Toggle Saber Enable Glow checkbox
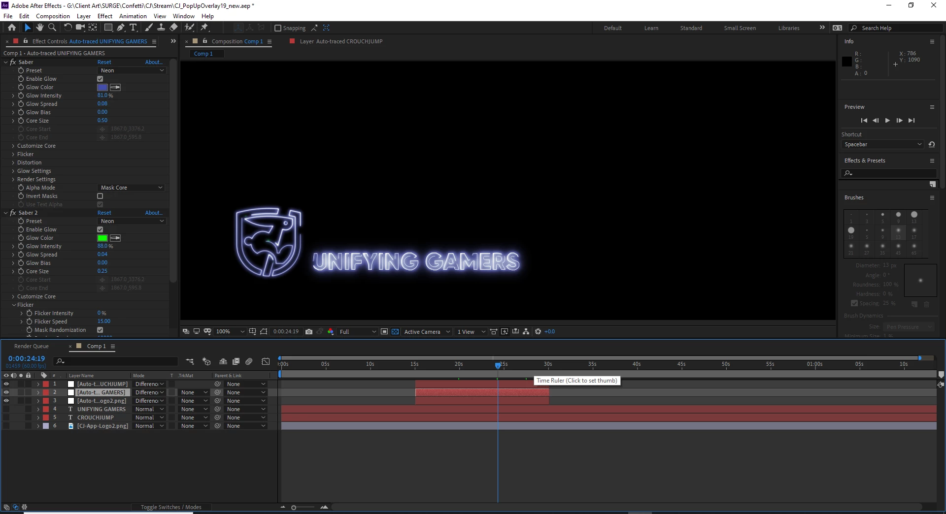Image resolution: width=946 pixels, height=514 pixels. click(100, 79)
